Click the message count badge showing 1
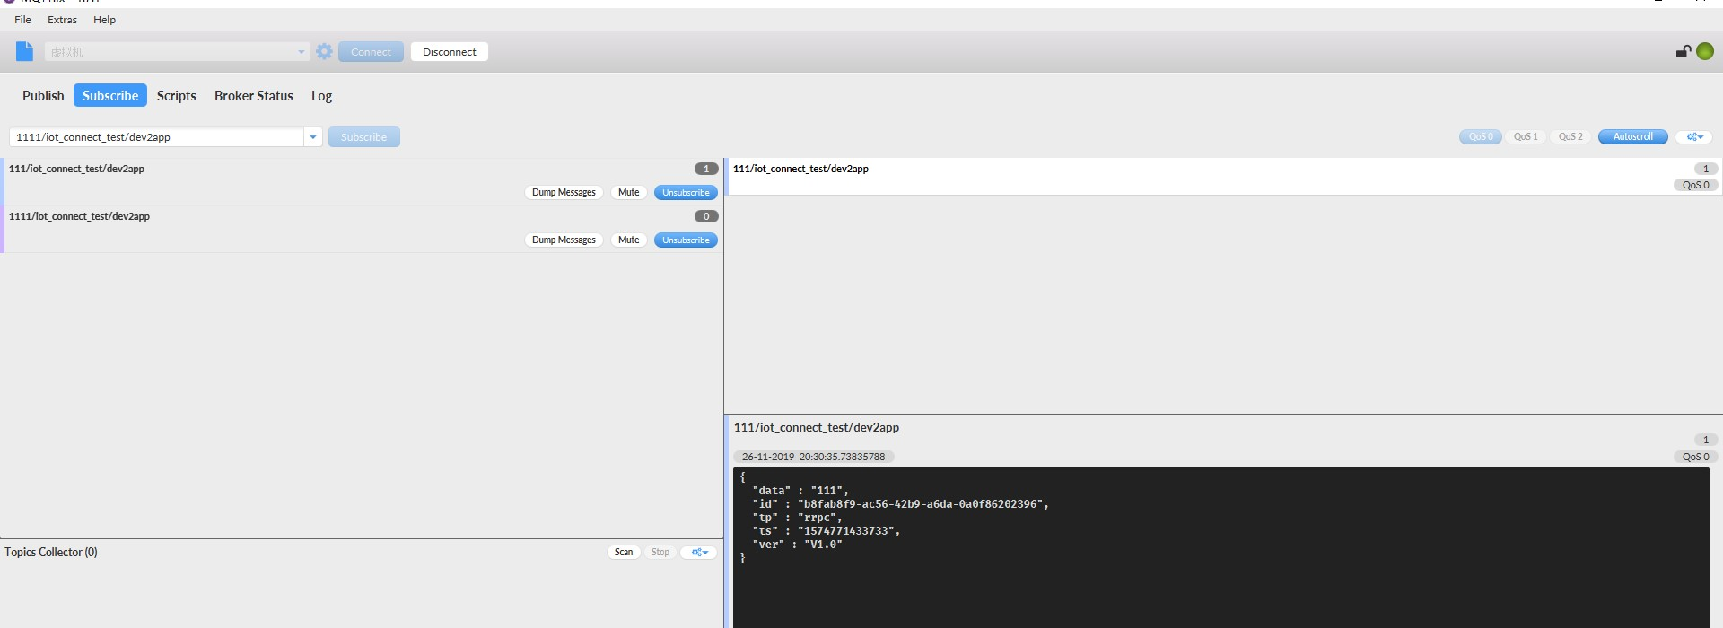The width and height of the screenshot is (1723, 628). coord(706,169)
